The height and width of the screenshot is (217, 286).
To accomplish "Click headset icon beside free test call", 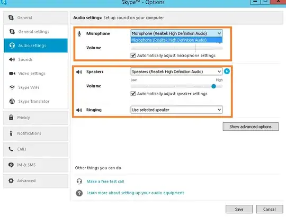I will point(79,182).
